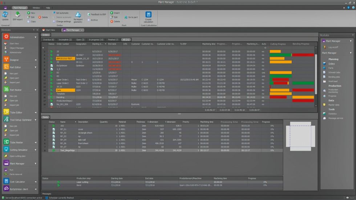Image resolution: width=356 pixels, height=200 pixels.
Task: Collapse the Part Nester module section
Action: tap(36, 90)
